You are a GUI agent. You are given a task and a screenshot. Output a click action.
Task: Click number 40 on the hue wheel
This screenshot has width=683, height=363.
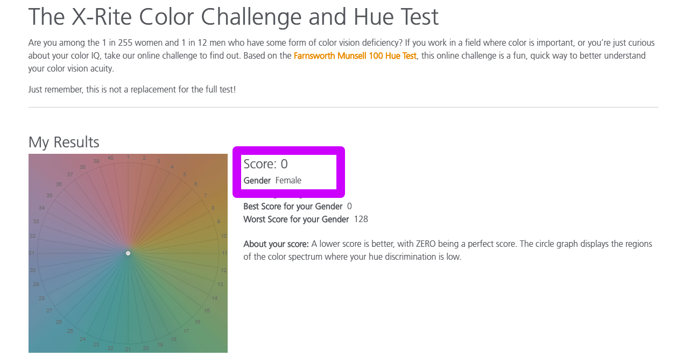coord(110,158)
